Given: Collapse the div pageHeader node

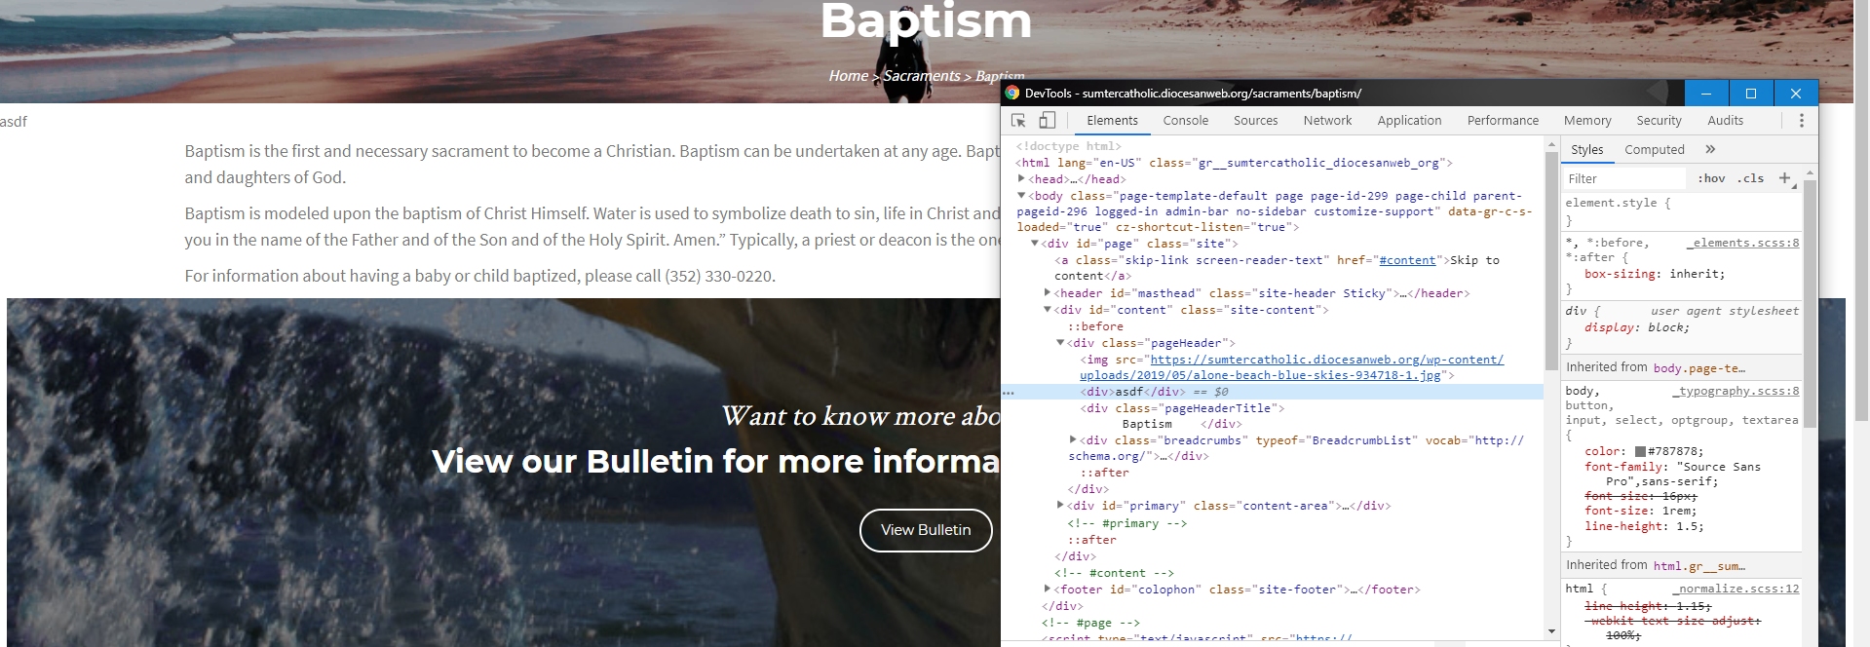Looking at the screenshot, I should tap(1060, 343).
